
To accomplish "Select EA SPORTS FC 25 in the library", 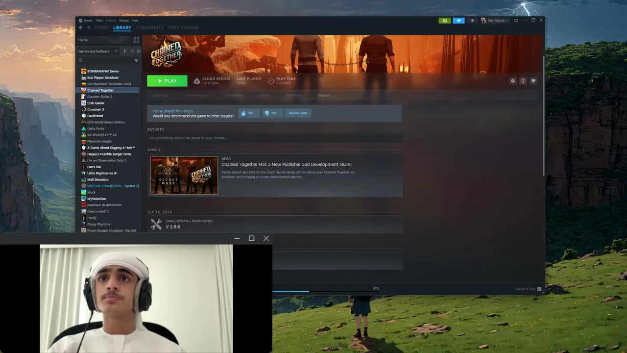I will point(102,135).
